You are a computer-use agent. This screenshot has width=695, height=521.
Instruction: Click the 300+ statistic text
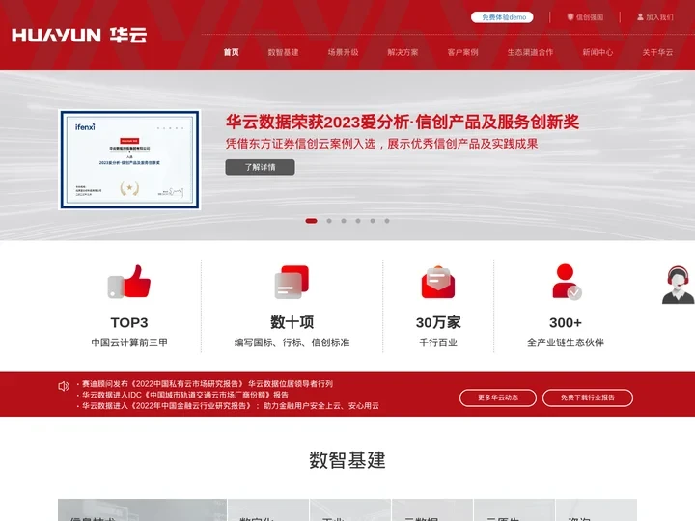[566, 322]
